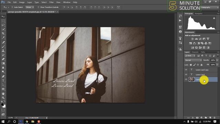Hide the Lovers Land copy layer

coord(186,70)
